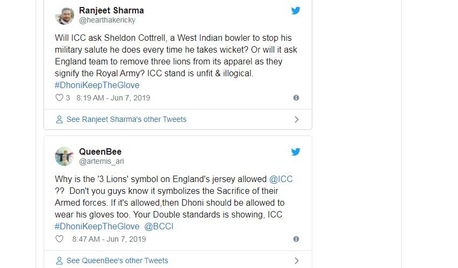Click Twitter bird icon on QueenBee's tweet
Screen dimensions: 458x268
click(296, 152)
